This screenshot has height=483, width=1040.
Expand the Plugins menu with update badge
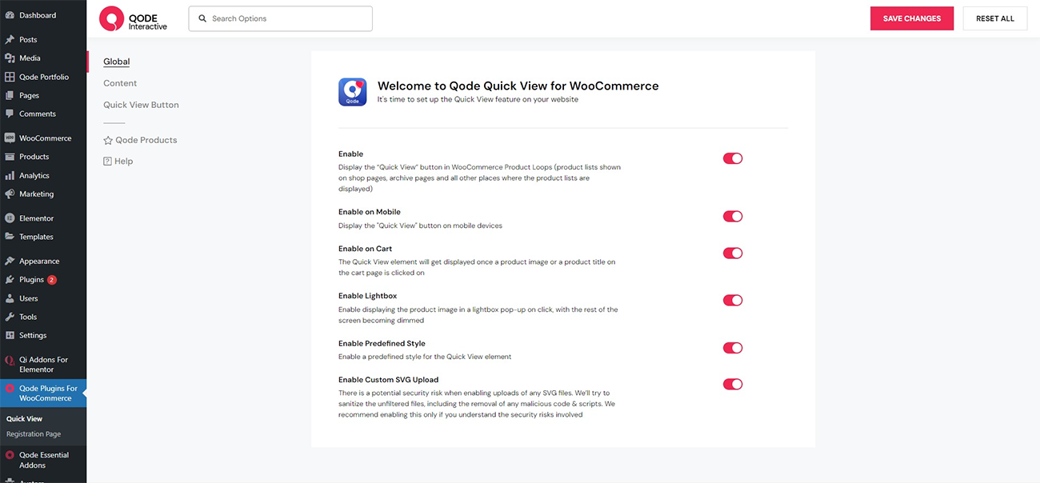coord(32,280)
